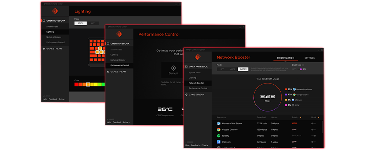Screen dimensions: 365x150
Task: Turn lighting mode OFF in Lighting window
Action: click(x=93, y=23)
